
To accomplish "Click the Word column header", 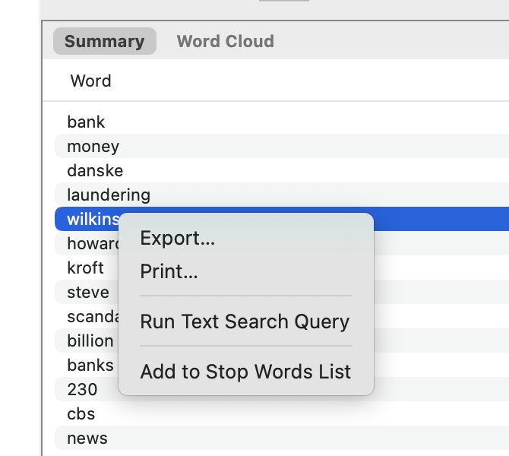I will (x=90, y=81).
